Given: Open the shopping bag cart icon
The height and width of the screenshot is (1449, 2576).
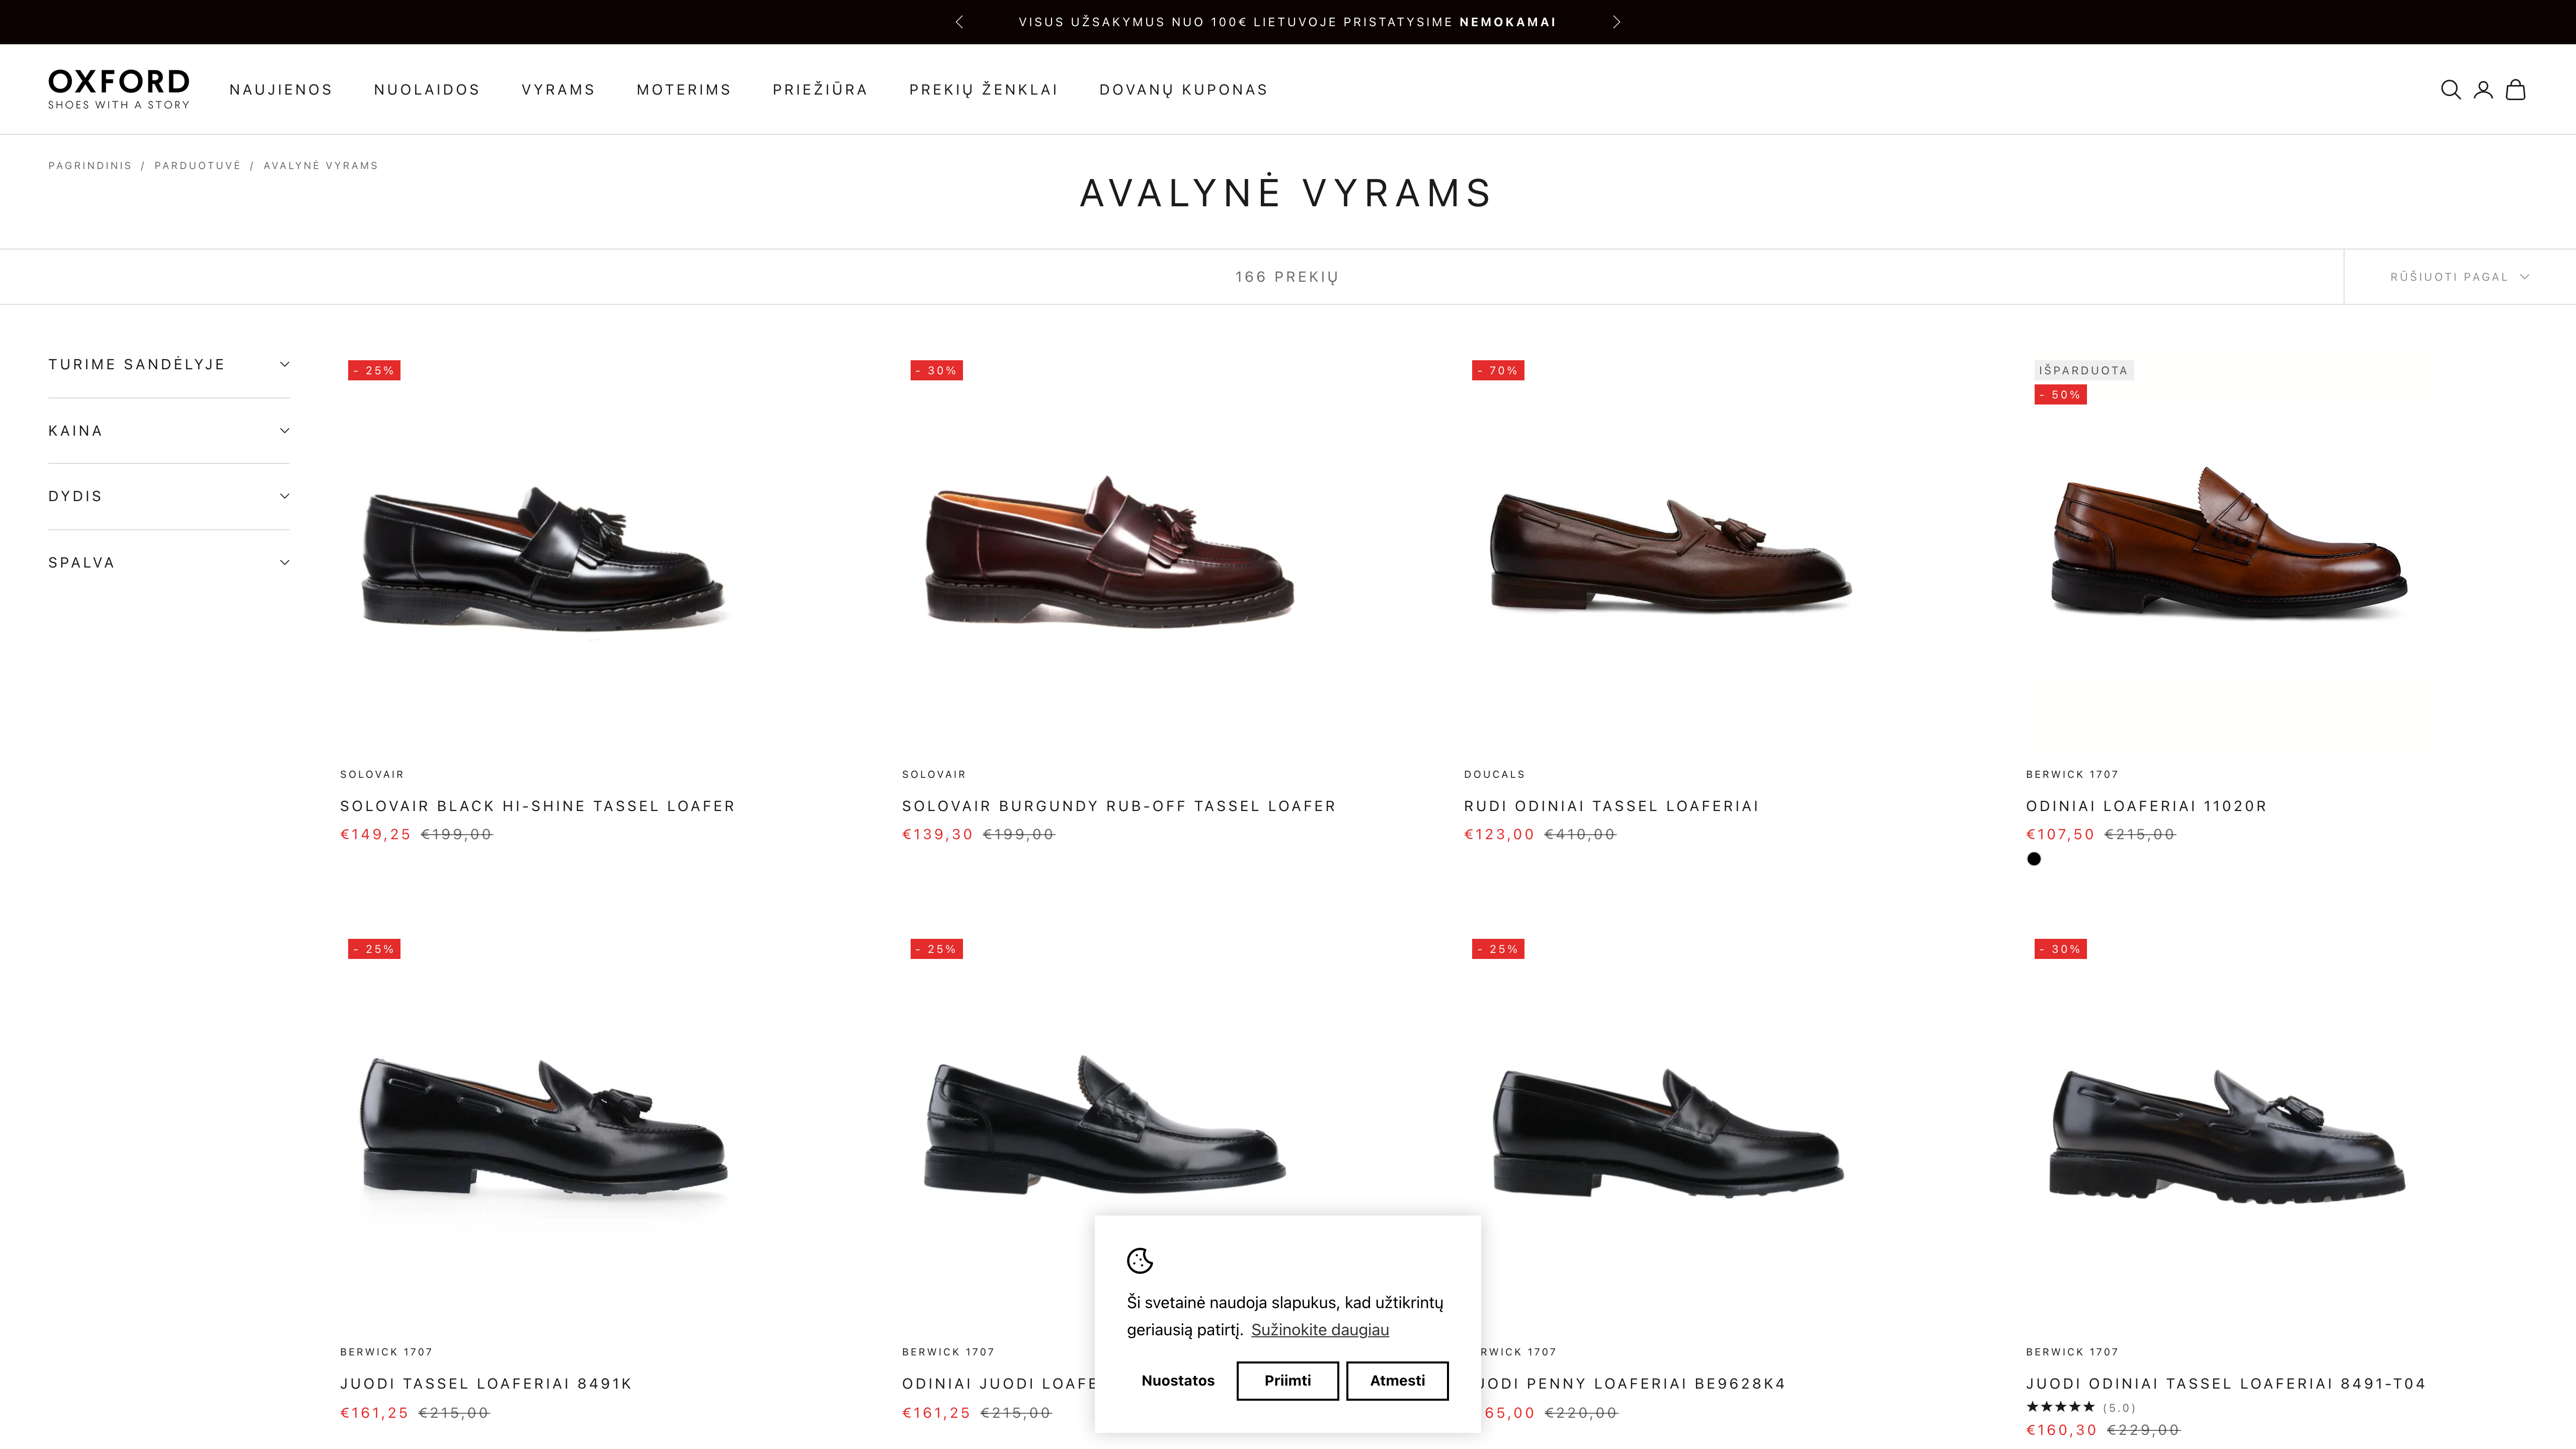Looking at the screenshot, I should tap(2516, 90).
